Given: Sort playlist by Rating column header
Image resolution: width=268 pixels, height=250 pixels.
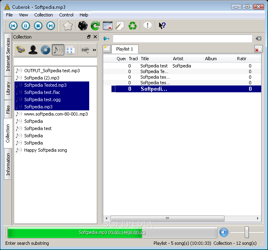Looking at the screenshot, I should click(241, 59).
